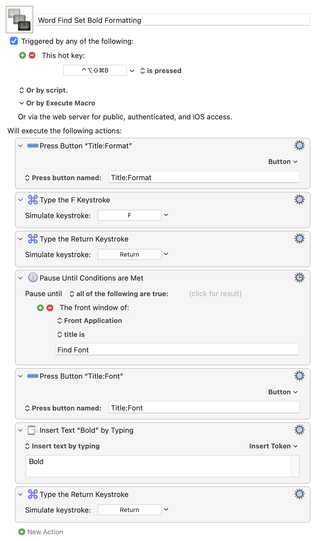This screenshot has height=541, width=316.
Task: Collapse the 'Type the F Keystroke' action
Action: click(x=20, y=200)
